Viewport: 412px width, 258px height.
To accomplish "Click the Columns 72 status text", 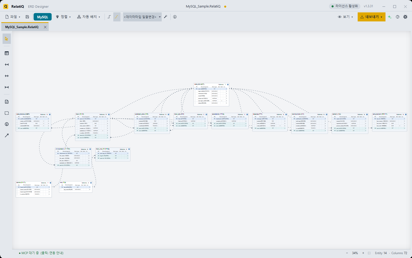I will [x=399, y=253].
